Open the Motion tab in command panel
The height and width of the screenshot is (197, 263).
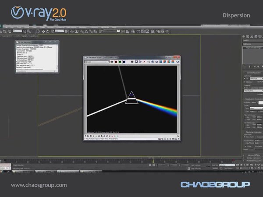point(256,36)
